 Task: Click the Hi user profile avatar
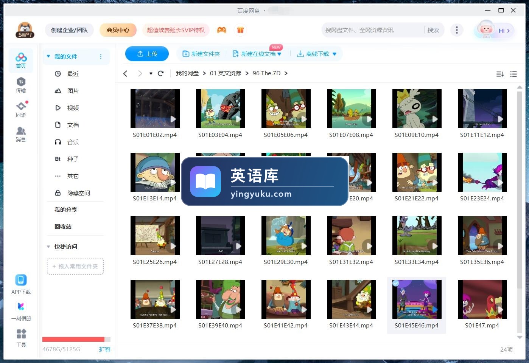(494, 30)
